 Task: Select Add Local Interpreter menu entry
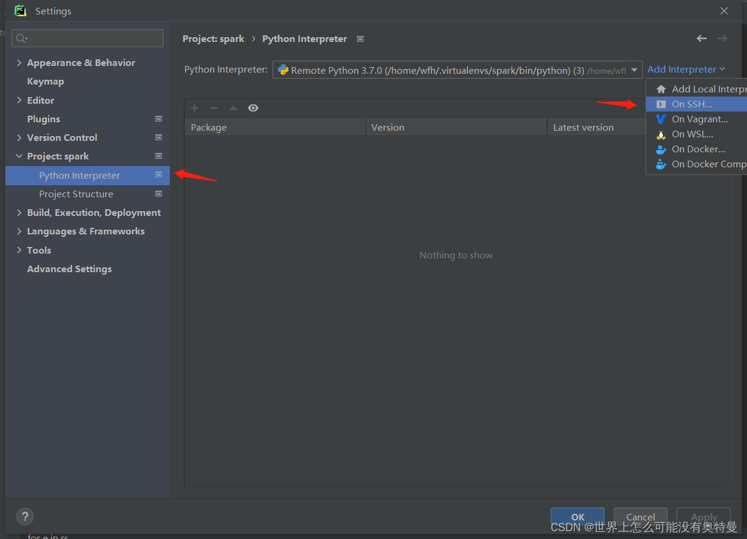click(697, 89)
